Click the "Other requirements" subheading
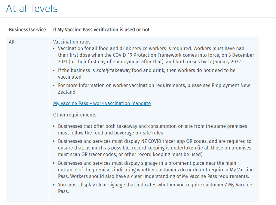Screen dimensions: 276x205 [75, 115]
